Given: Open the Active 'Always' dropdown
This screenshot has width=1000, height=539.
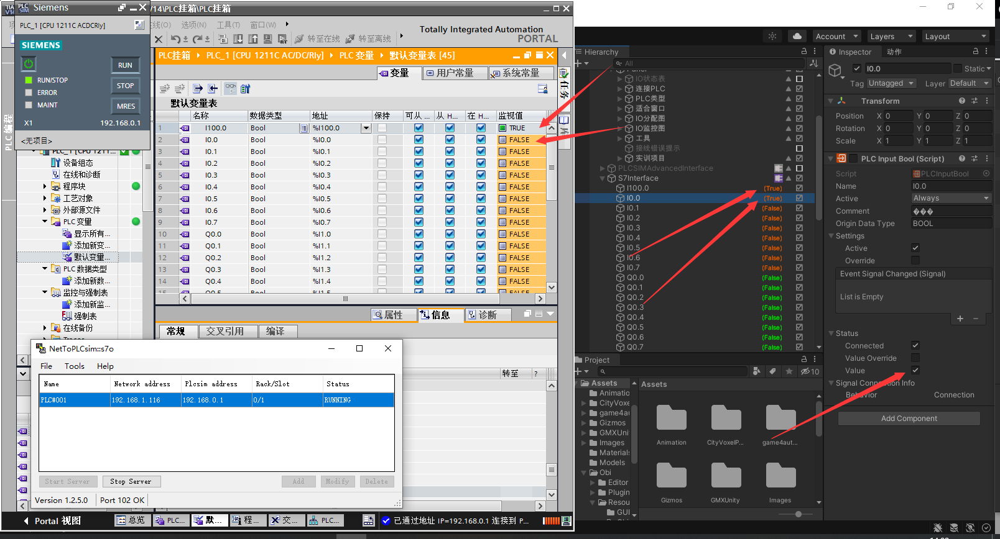Looking at the screenshot, I should (x=951, y=199).
